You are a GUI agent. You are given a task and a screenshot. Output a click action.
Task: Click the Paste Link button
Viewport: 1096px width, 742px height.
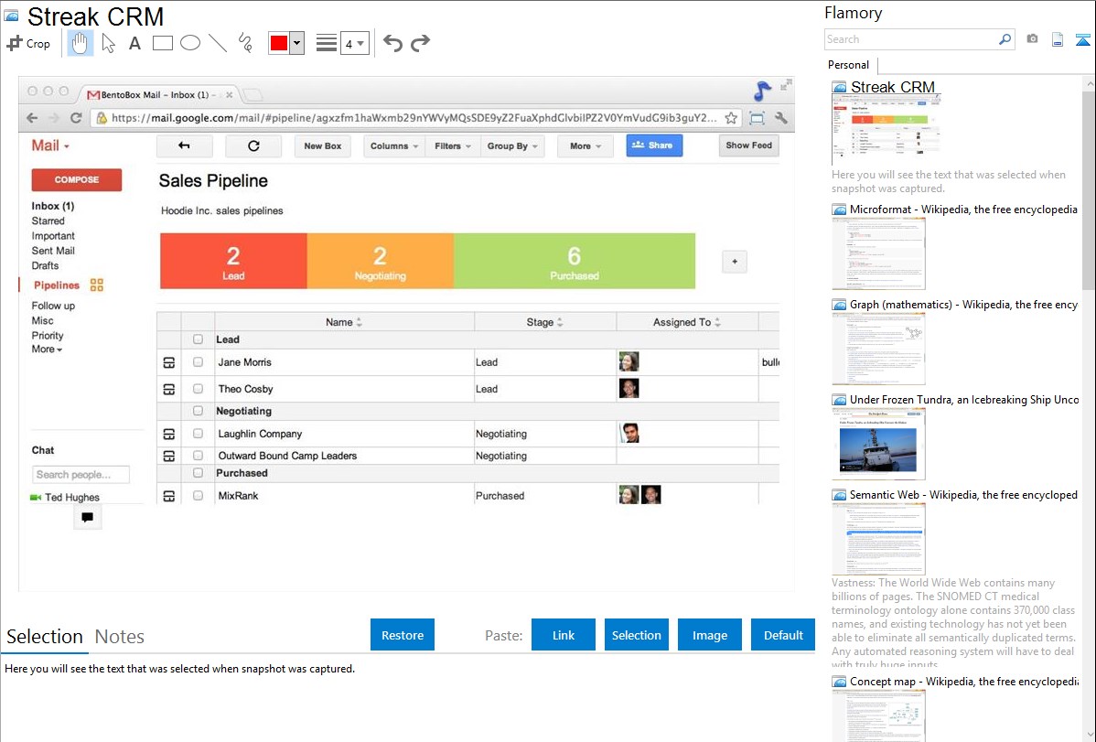click(564, 635)
